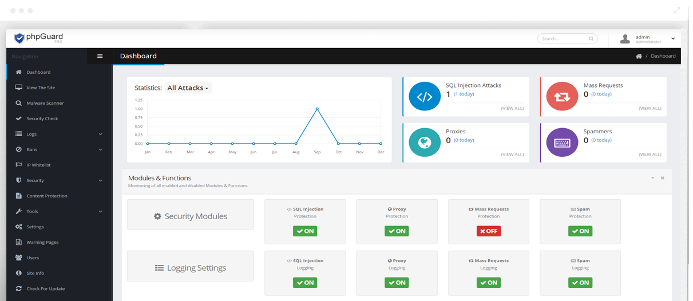
Task: Click the Malware Scanner magnifier icon
Action: pos(19,103)
